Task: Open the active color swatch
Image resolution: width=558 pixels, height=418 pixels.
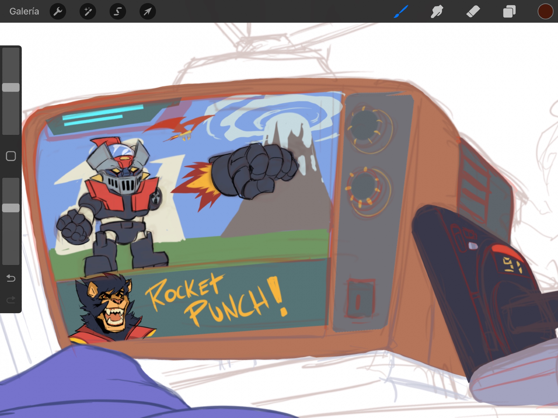Action: click(x=545, y=11)
